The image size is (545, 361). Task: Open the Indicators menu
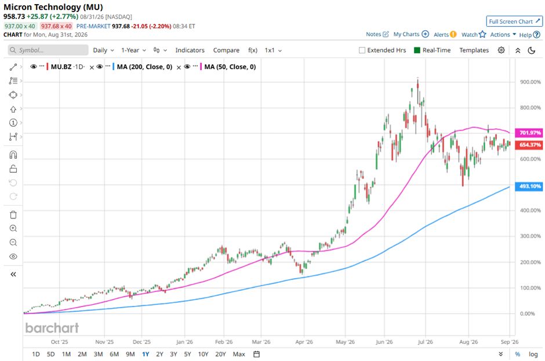coord(190,50)
